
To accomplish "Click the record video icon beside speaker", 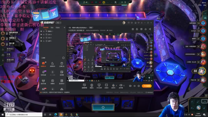I will click(x=130, y=86).
